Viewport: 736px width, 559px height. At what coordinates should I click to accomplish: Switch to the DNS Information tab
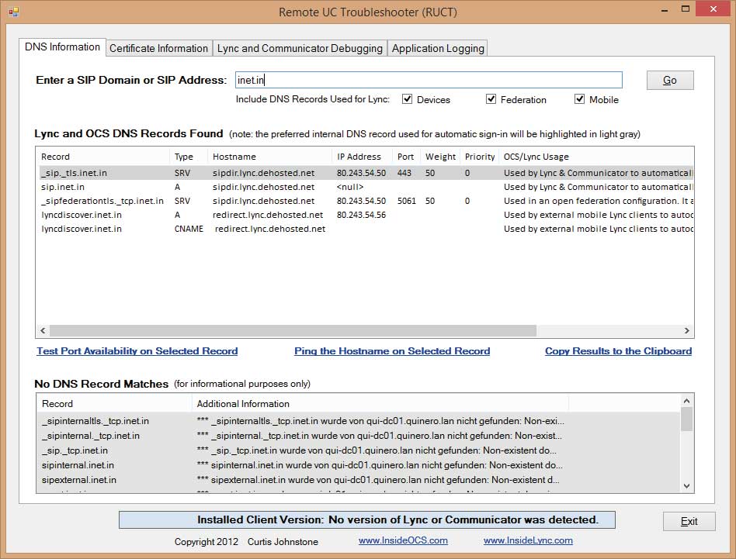click(62, 47)
